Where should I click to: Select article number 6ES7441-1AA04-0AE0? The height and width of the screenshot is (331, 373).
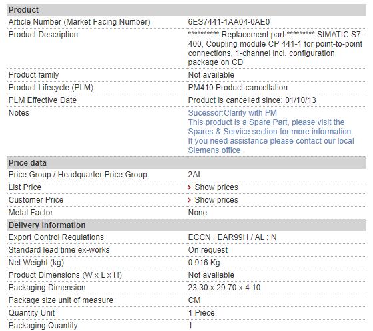click(x=229, y=22)
